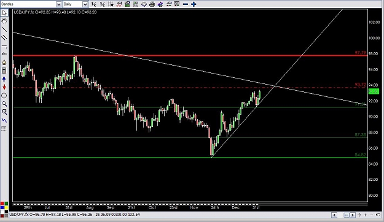Click the 93.72 dashed level label
This screenshot has width=384, height=222.
point(360,85)
